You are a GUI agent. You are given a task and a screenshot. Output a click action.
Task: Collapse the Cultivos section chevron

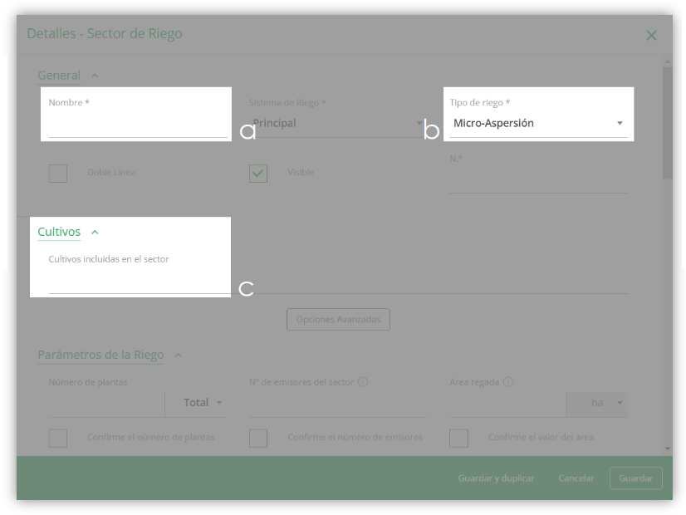click(95, 233)
